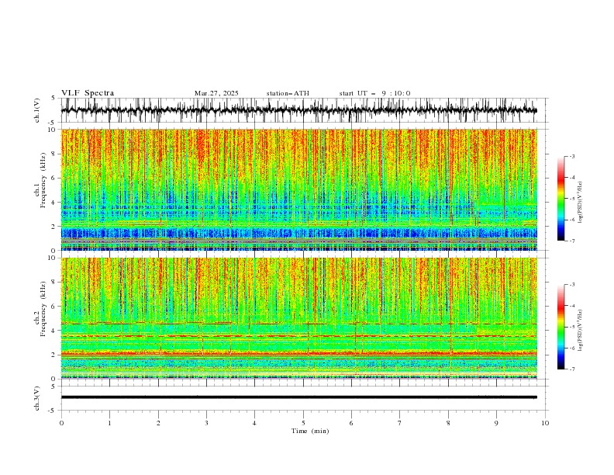Select the log(PSD) label beside the ch.1 colorbar
This screenshot has height=475, width=614.
(581, 203)
